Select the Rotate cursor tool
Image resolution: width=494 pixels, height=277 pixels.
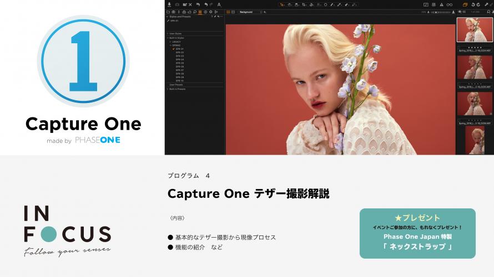[311, 5]
